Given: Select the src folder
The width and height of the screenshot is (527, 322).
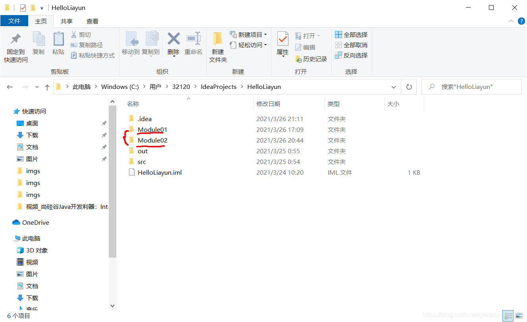Looking at the screenshot, I should point(142,162).
